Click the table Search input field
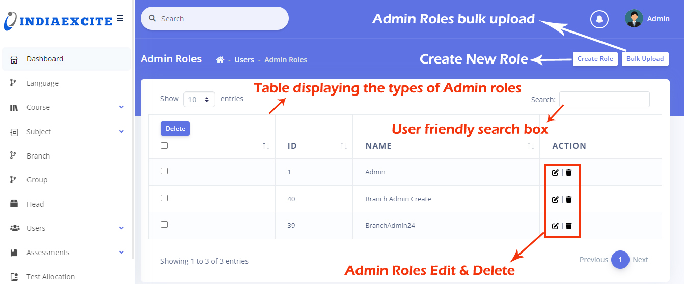 click(604, 100)
